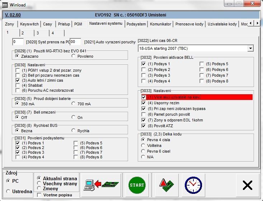Screen dimensions: 263x201
Task: Click the black X cancel icon
Action: point(247,185)
